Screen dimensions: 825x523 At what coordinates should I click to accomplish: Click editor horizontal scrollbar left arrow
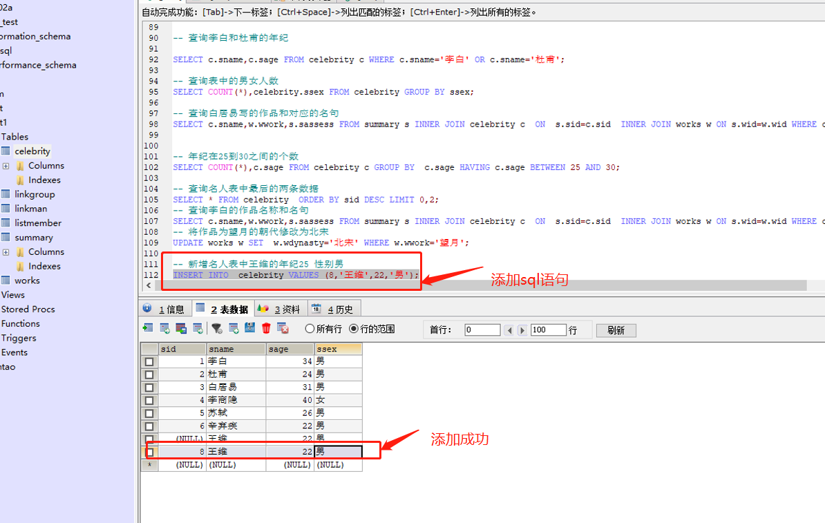149,285
